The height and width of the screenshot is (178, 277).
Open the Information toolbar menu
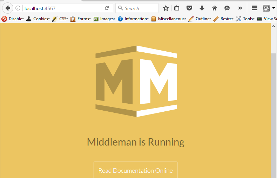(x=133, y=19)
